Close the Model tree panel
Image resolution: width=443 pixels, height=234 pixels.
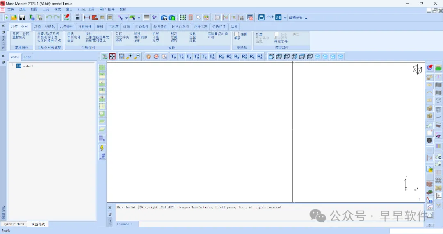(3, 56)
